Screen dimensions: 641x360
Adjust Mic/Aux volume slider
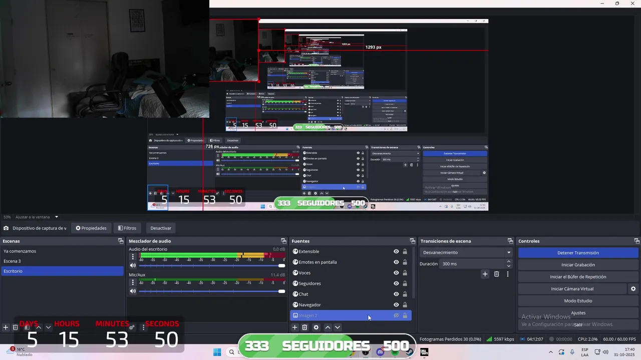click(212, 291)
